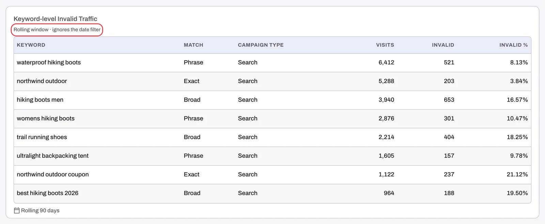Viewport: 545px width, 224px height.
Task: Click the Invalid % column header
Action: pos(513,45)
